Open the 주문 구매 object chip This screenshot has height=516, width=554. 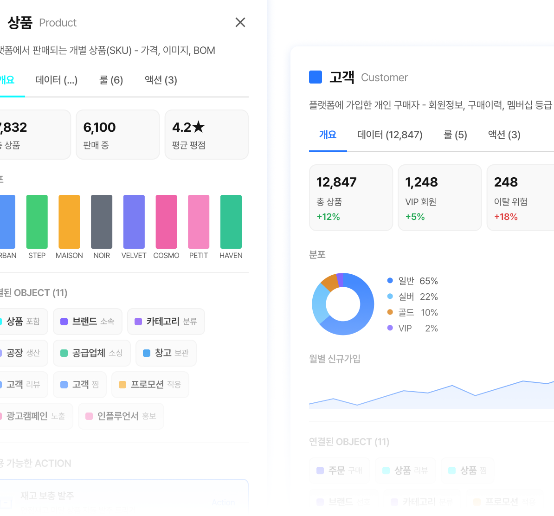tap(340, 471)
